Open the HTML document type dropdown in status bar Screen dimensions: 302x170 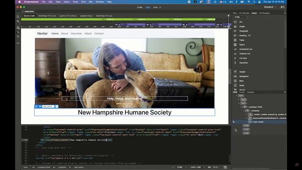(x=182, y=167)
